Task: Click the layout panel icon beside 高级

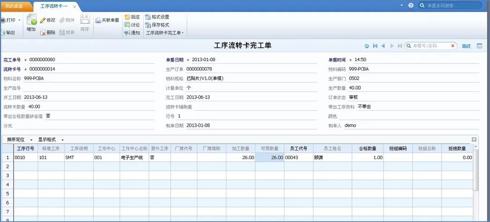Action: [x=480, y=46]
